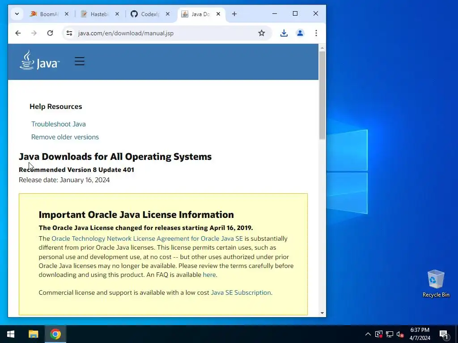Click 'Release date: January 16, 2024' text
Viewport: 458px width, 343px height.
click(x=64, y=180)
